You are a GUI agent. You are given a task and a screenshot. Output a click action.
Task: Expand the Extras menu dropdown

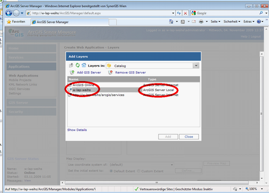(249, 22)
